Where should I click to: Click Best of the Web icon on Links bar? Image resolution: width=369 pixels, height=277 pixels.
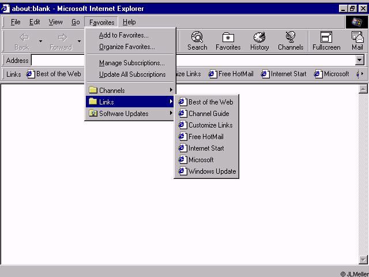click(x=31, y=74)
